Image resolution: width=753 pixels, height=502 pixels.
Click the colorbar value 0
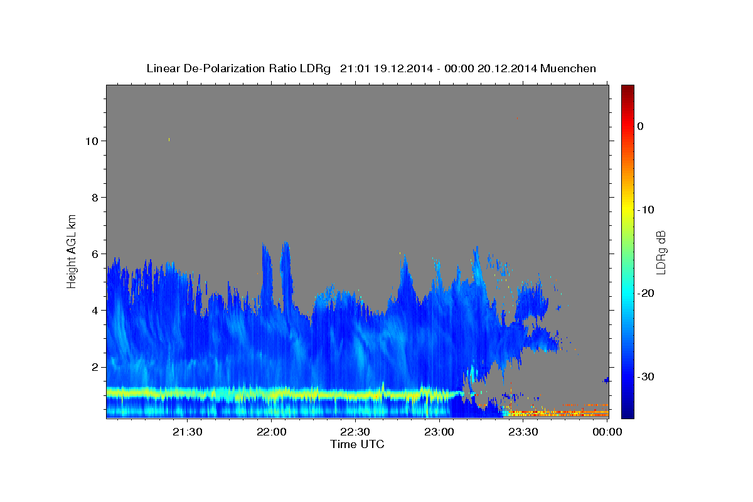point(640,126)
